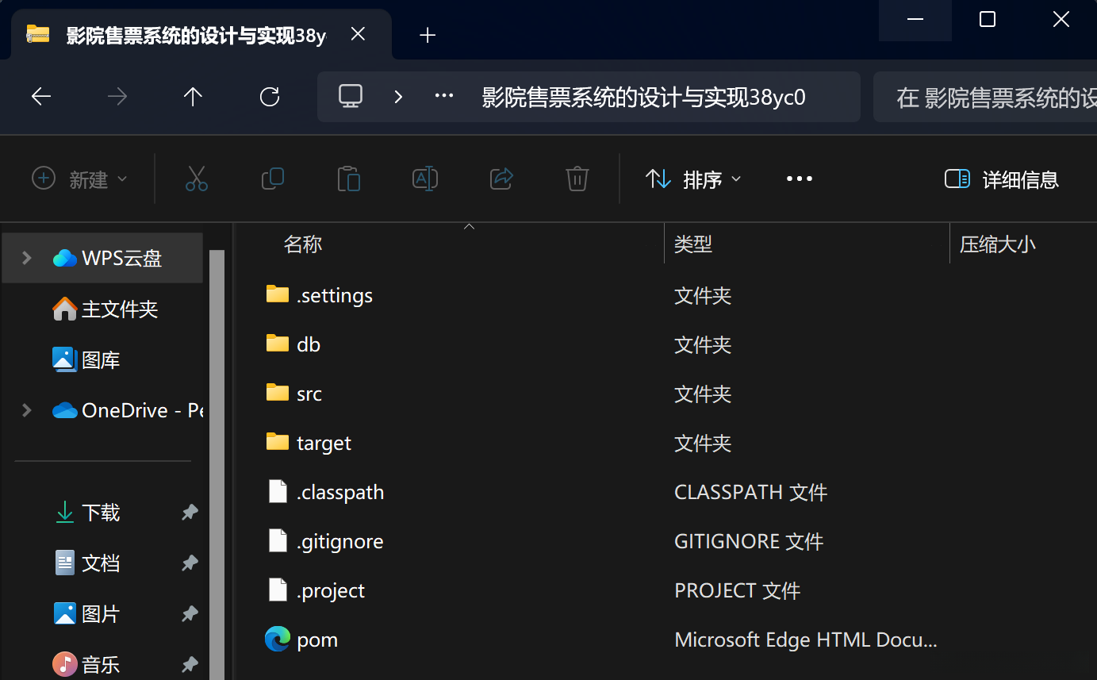Viewport: 1097px width, 680px height.
Task: Select the src folder icon
Action: (278, 394)
